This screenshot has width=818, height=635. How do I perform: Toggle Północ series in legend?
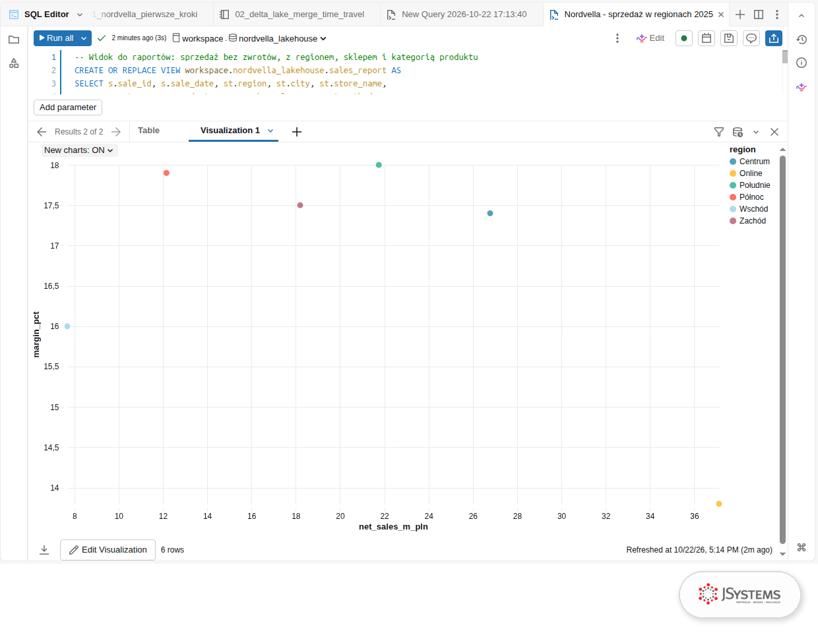click(x=747, y=197)
